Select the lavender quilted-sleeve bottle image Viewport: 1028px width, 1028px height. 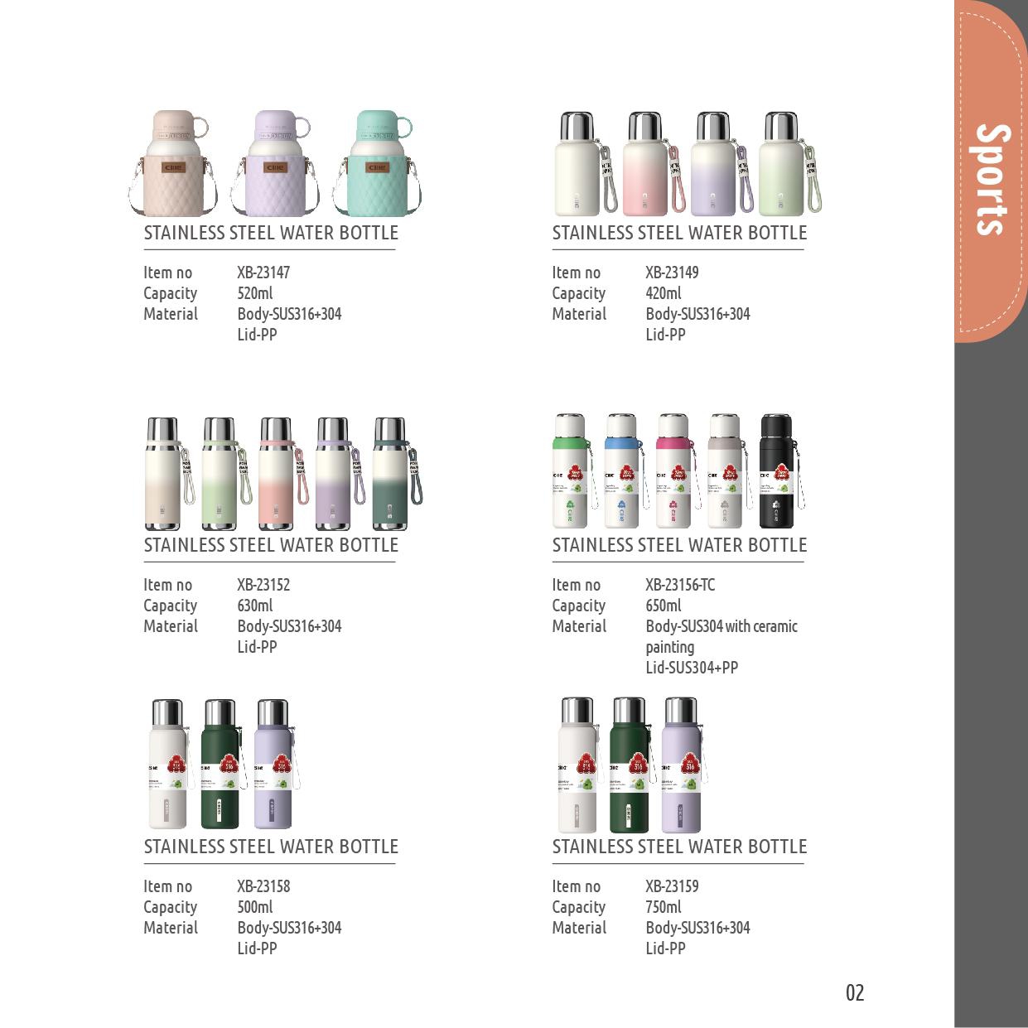tap(273, 163)
